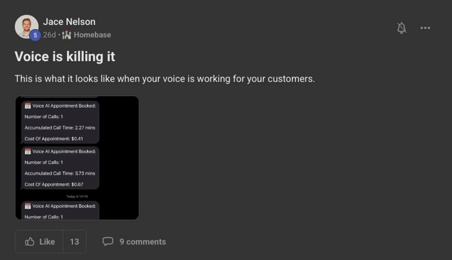The width and height of the screenshot is (452, 260).
Task: Open the 9 comments link
Action: tap(143, 242)
